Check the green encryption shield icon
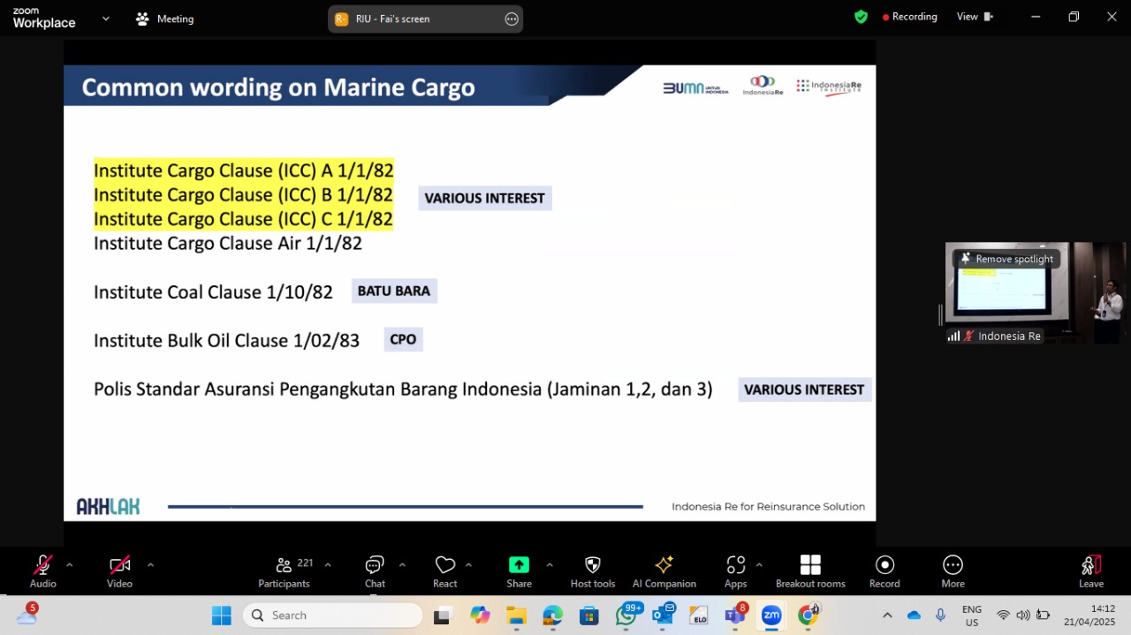Screen dimensions: 1131x635 tap(861, 17)
